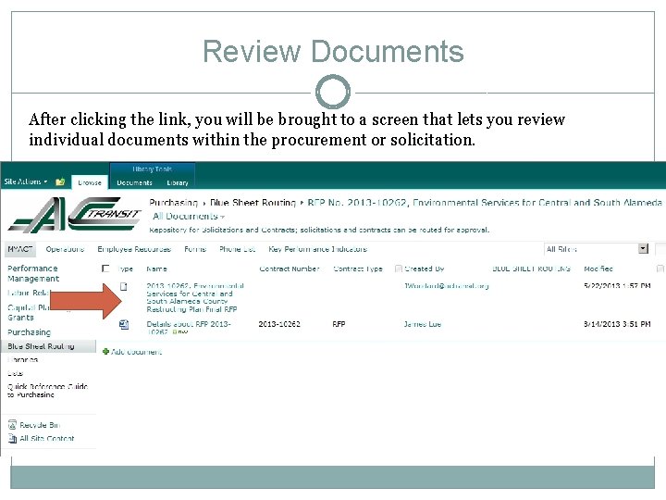Click the 5/22/2013 1:57 PM modified date
The image size is (666, 500).
click(x=617, y=286)
